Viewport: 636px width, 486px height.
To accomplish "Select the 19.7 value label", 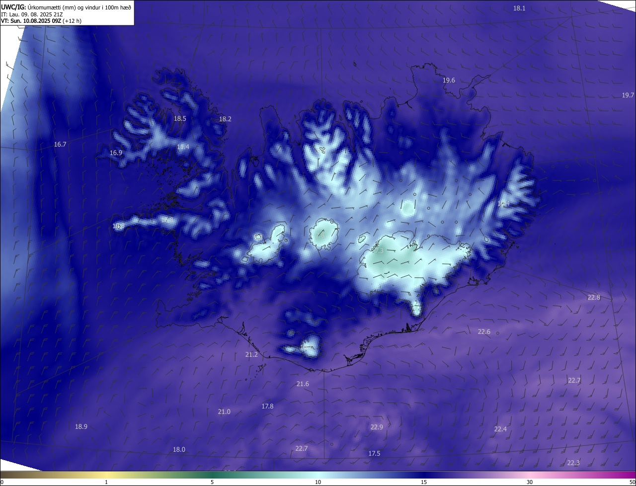I will click(x=628, y=95).
